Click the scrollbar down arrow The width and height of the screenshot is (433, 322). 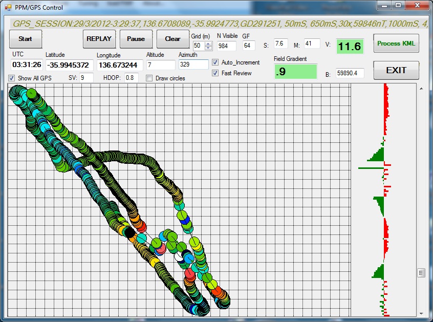[x=421, y=313]
